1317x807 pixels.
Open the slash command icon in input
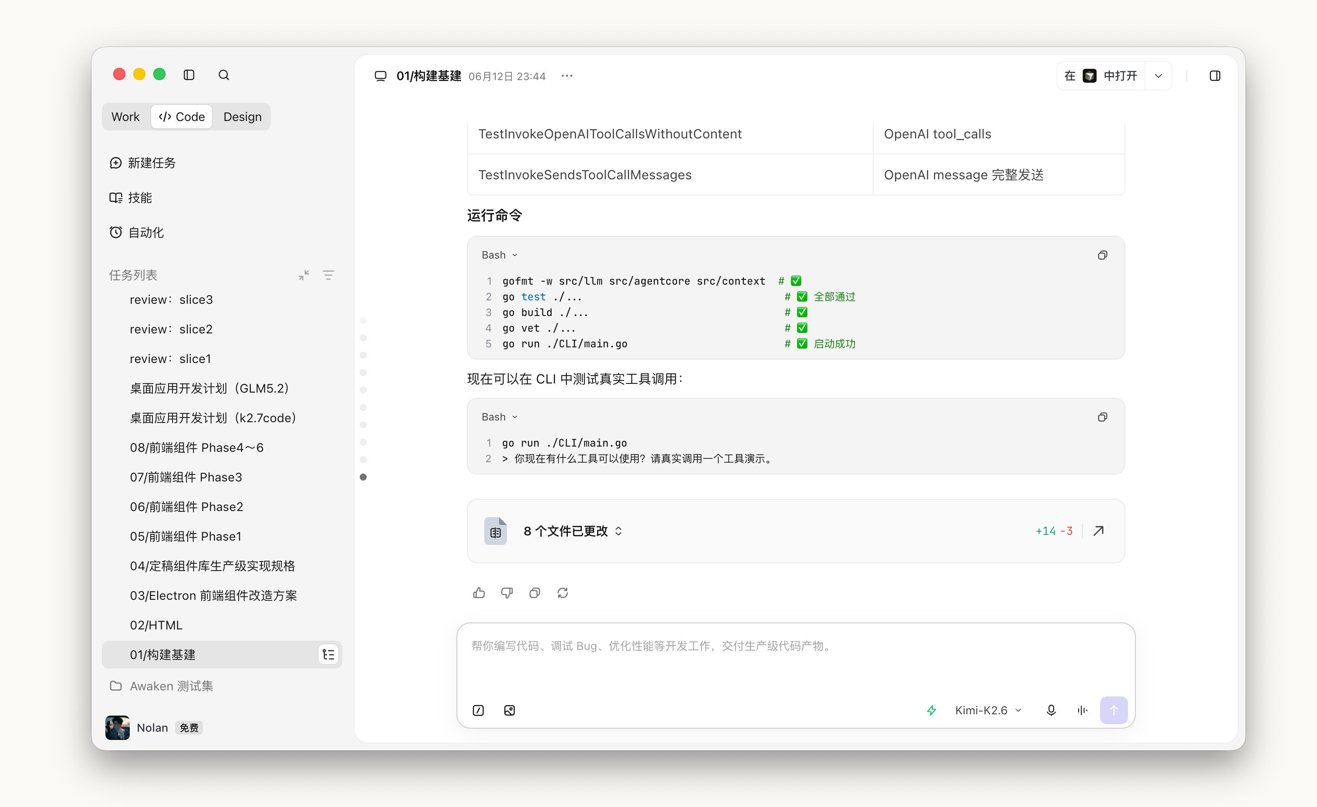pos(478,710)
